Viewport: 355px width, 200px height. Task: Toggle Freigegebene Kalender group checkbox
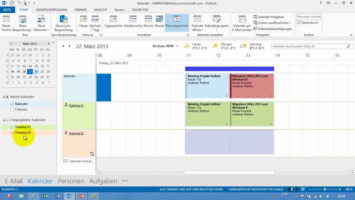tap(7, 120)
